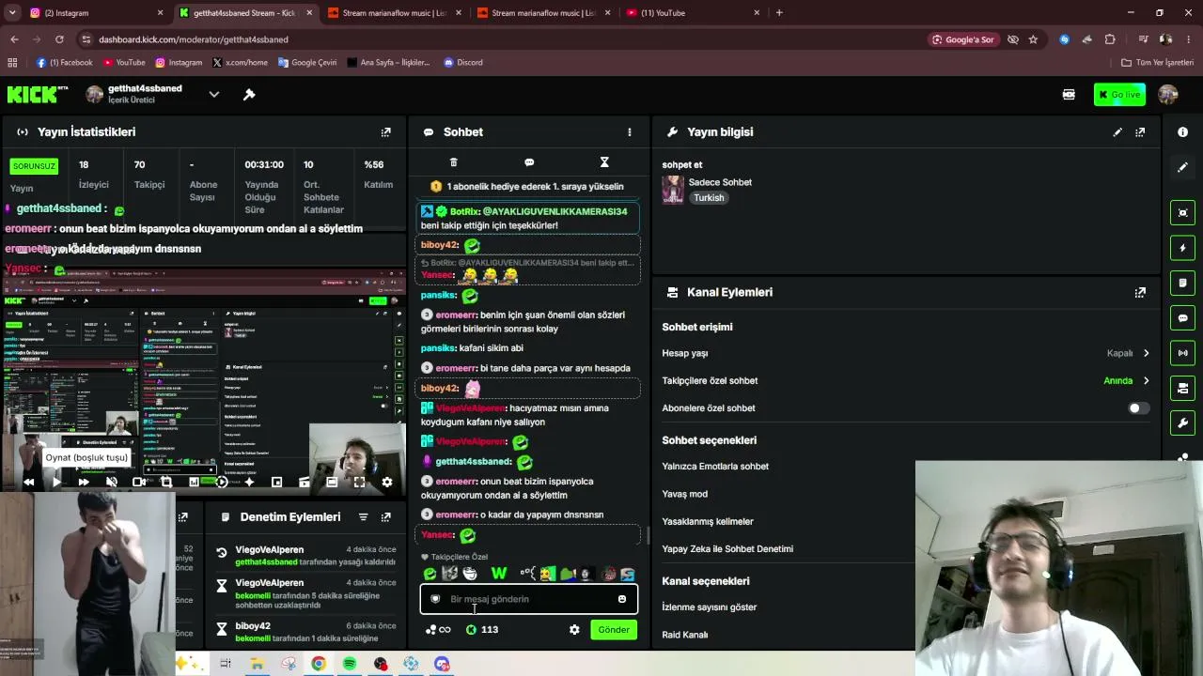Open the emoji picker in message box
Viewport: 1203px width, 676px height.
tap(621, 599)
